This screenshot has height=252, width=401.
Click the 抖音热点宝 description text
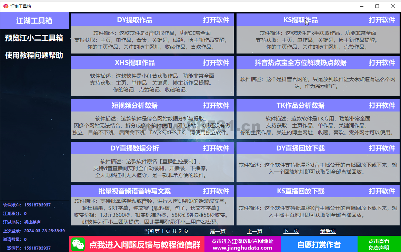coord(318,83)
